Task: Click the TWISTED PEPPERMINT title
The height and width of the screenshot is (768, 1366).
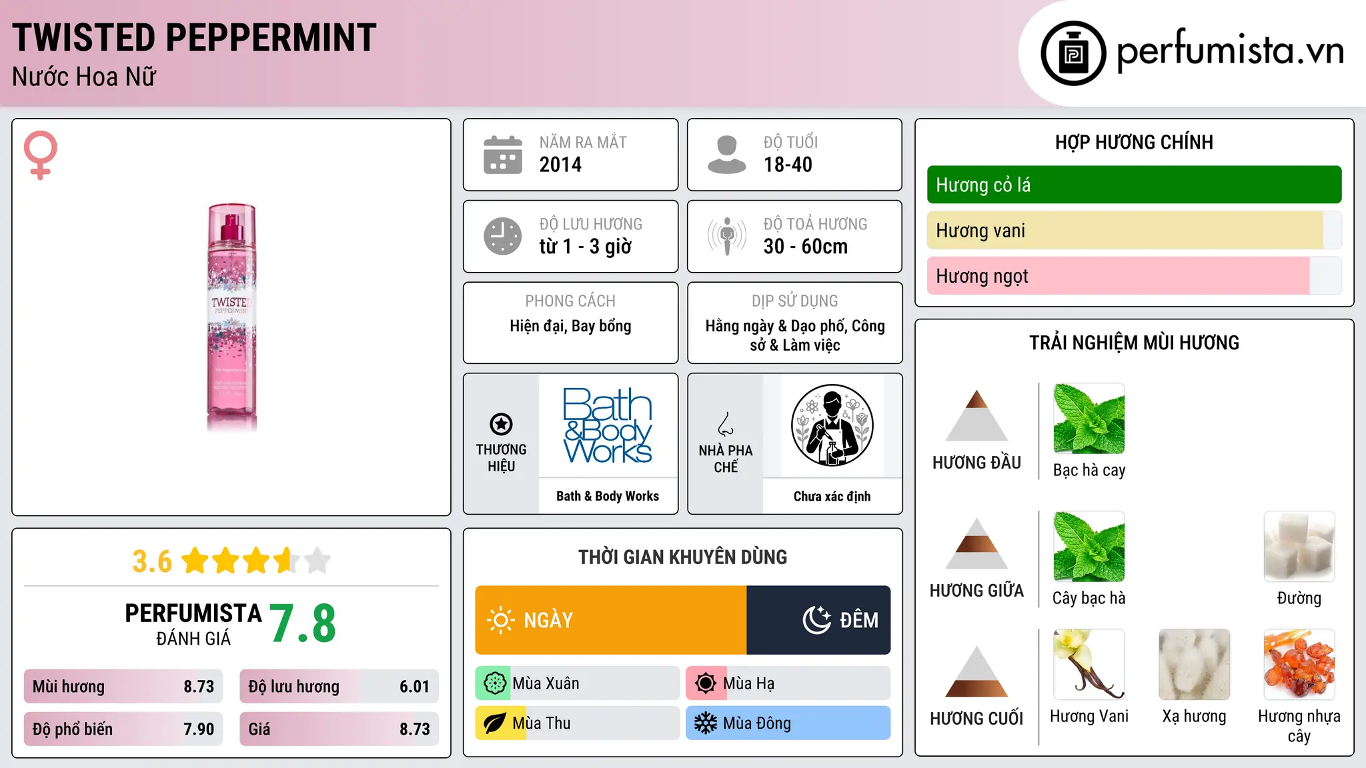Action: click(194, 37)
